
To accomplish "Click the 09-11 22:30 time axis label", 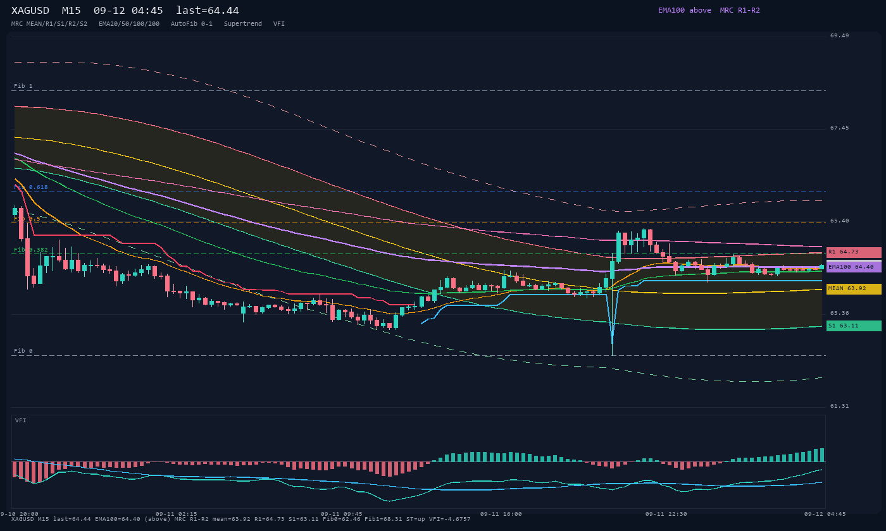I will pos(666,514).
